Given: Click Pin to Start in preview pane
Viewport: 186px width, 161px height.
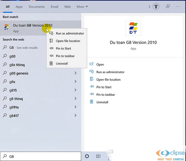Looking at the screenshot, I should [104, 87].
